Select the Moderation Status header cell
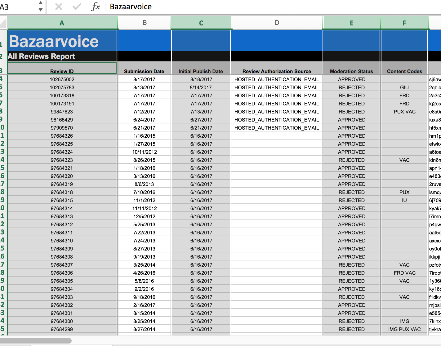441x346 pixels. pos(351,71)
